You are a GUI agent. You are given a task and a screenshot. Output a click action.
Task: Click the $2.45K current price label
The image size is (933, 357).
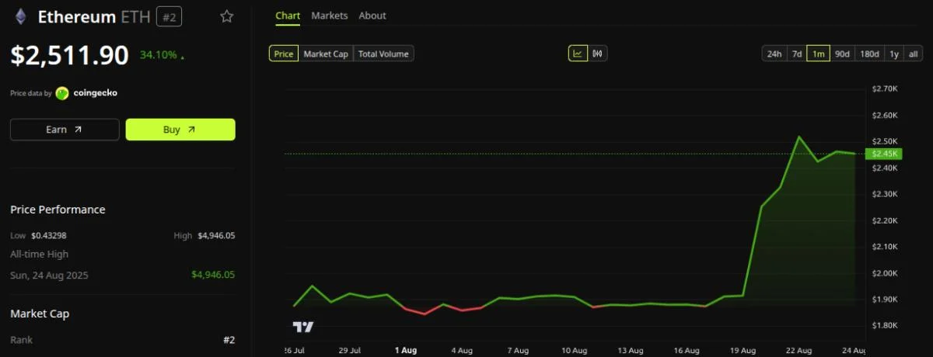point(886,154)
